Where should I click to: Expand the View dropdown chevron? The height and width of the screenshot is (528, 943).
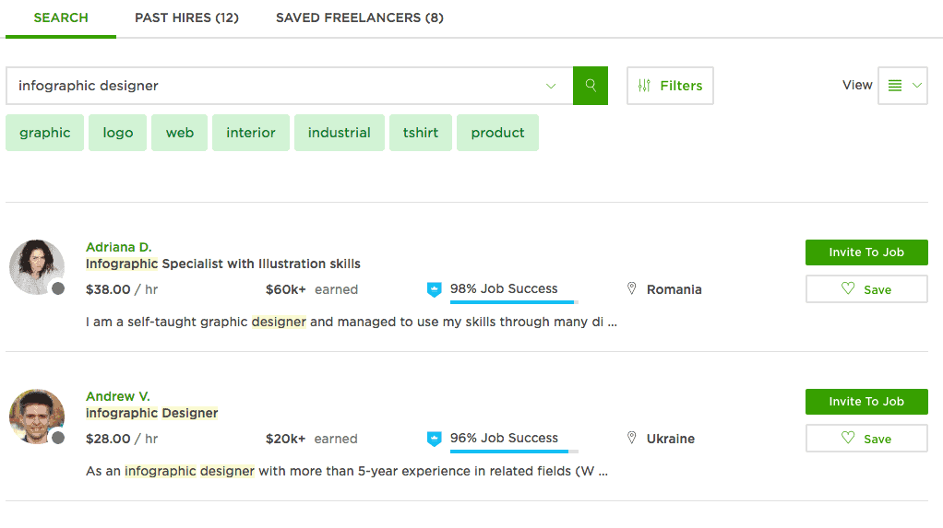coord(917,86)
